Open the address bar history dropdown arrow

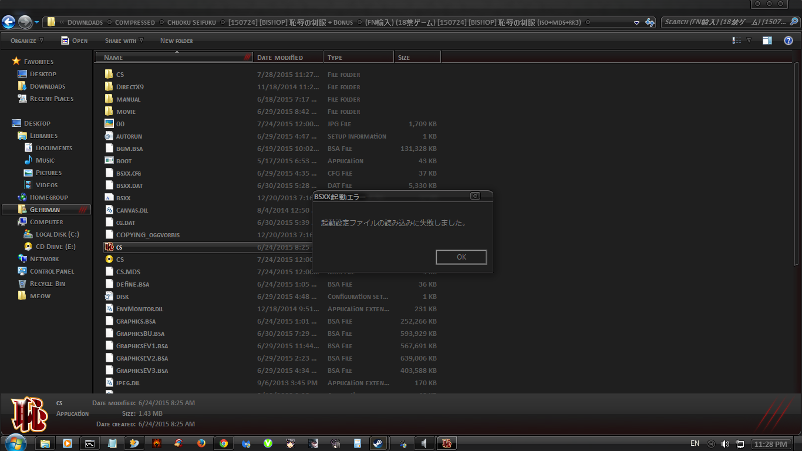point(636,22)
